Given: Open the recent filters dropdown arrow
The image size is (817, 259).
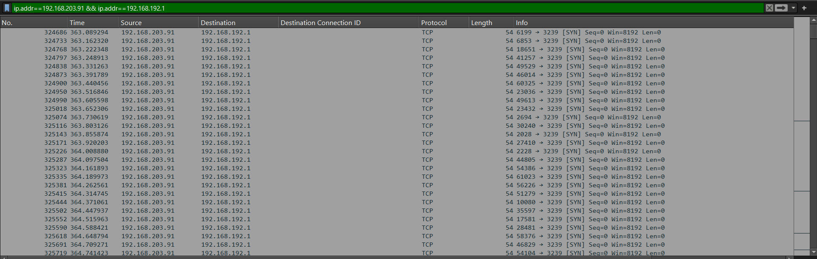Looking at the screenshot, I should click(793, 8).
